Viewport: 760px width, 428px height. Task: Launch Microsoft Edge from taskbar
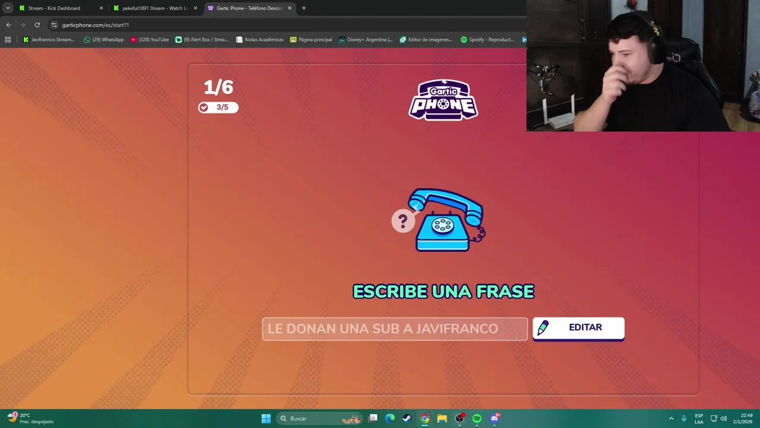tap(389, 418)
